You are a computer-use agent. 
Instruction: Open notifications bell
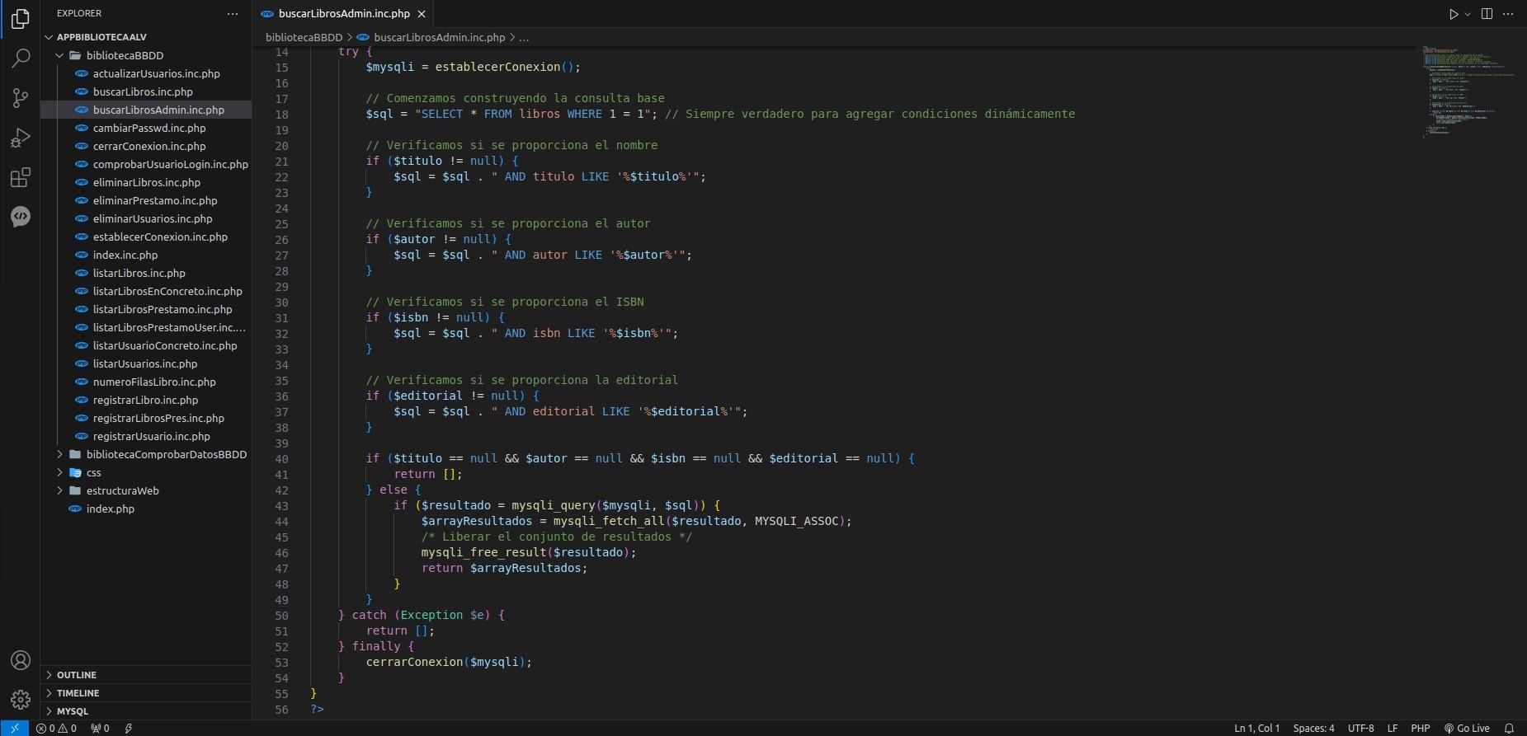[x=1509, y=728]
